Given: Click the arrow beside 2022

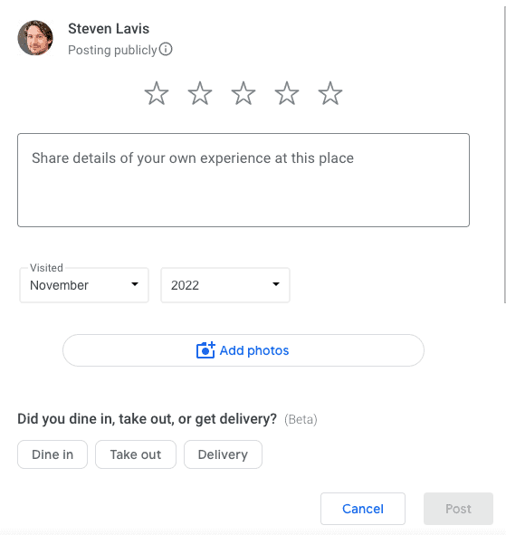Looking at the screenshot, I should (x=276, y=284).
